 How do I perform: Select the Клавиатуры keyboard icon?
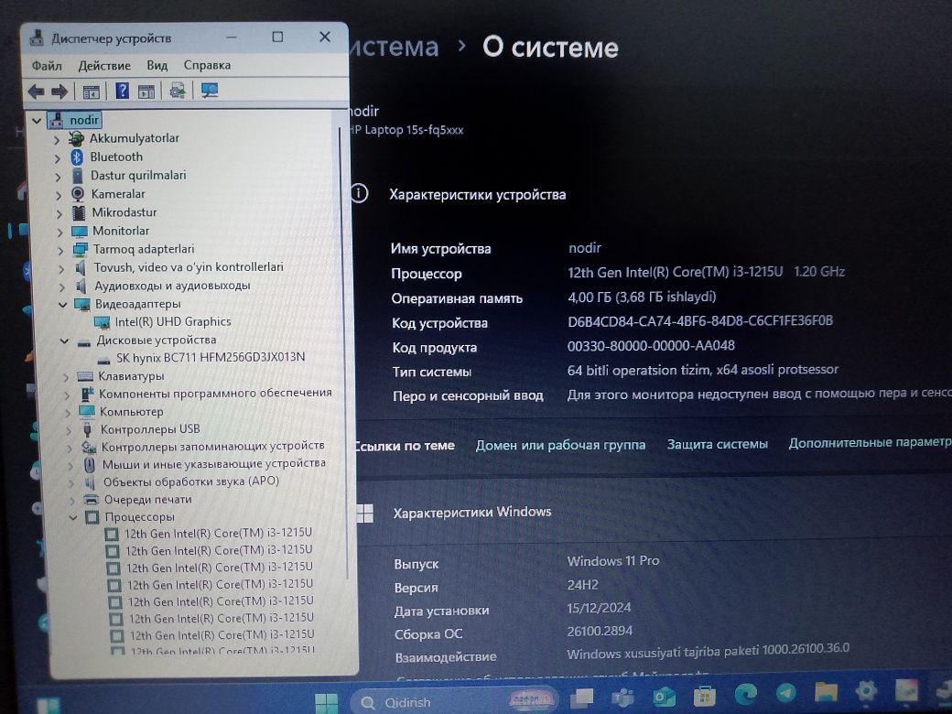tap(86, 376)
